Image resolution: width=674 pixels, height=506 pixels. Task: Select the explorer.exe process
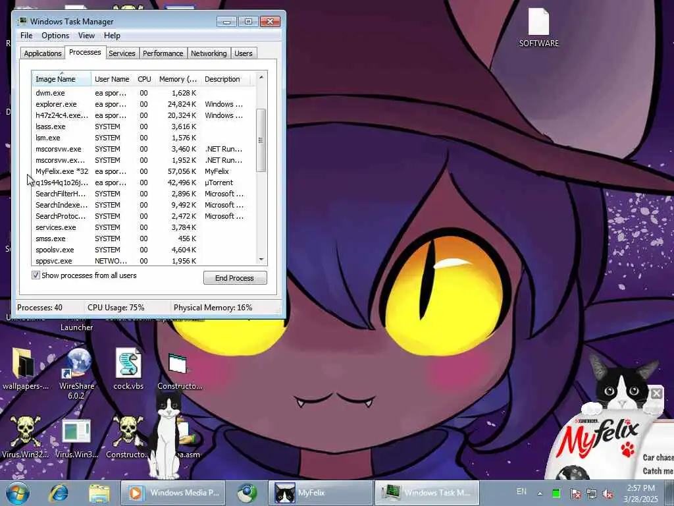pos(143,104)
